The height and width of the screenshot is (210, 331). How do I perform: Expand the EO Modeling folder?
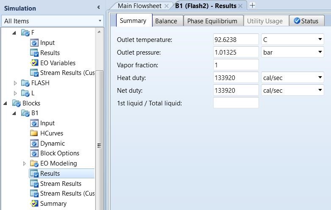pyautogui.click(x=24, y=163)
